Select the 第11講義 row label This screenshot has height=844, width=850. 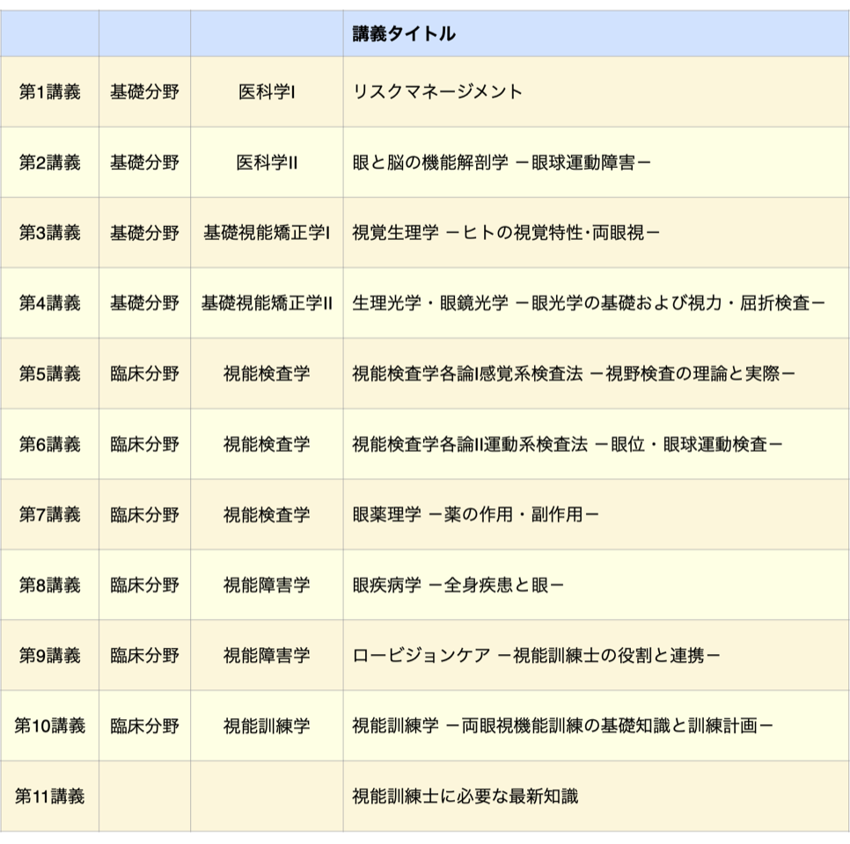(49, 797)
